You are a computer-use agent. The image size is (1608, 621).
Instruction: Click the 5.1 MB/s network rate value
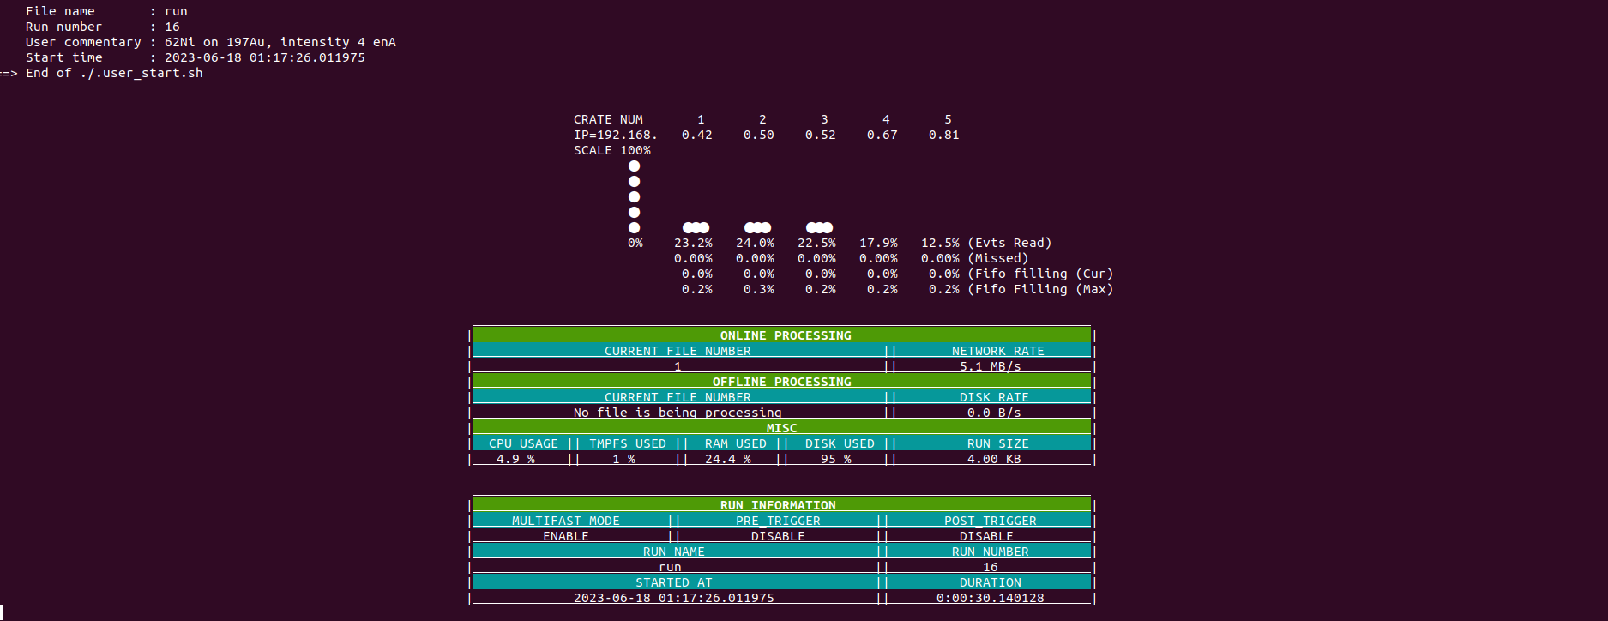[990, 366]
